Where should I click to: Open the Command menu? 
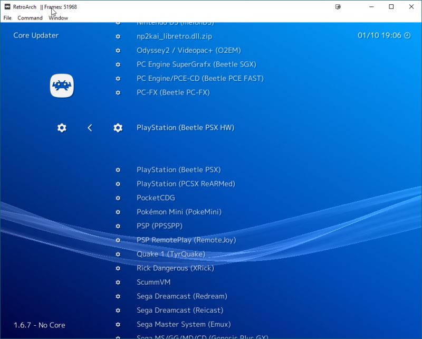(30, 17)
